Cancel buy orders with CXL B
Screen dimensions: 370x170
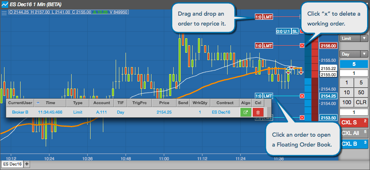point(354,144)
